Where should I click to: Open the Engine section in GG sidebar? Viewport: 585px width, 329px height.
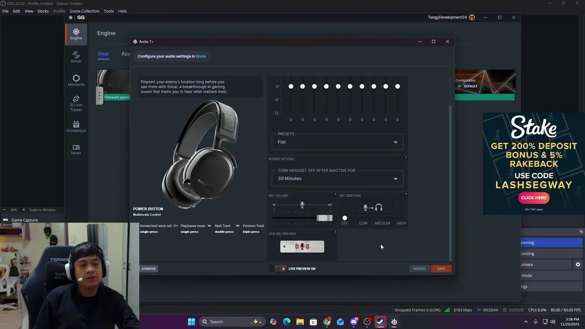point(76,34)
